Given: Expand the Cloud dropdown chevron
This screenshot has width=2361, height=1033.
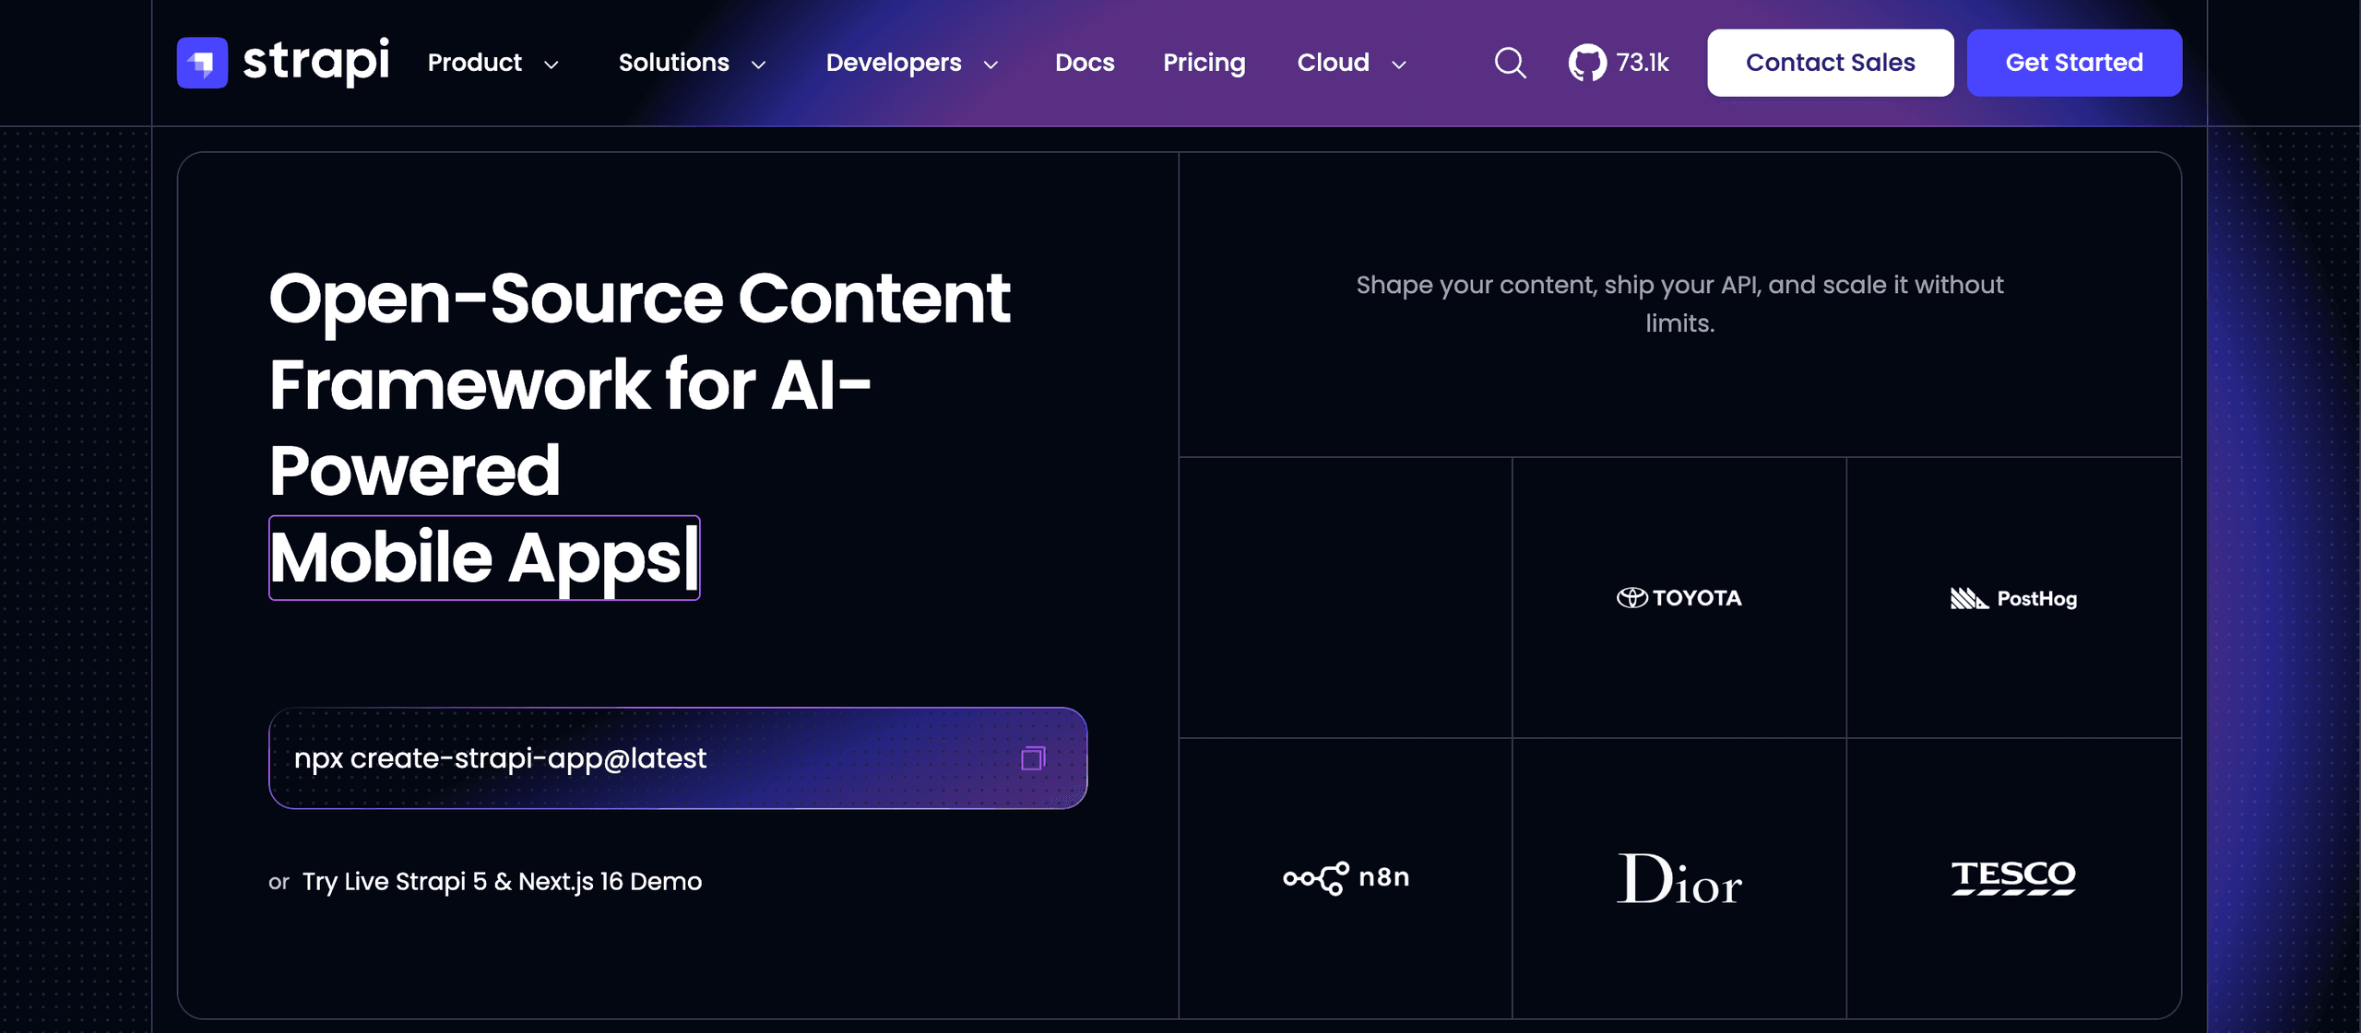Looking at the screenshot, I should [1399, 65].
